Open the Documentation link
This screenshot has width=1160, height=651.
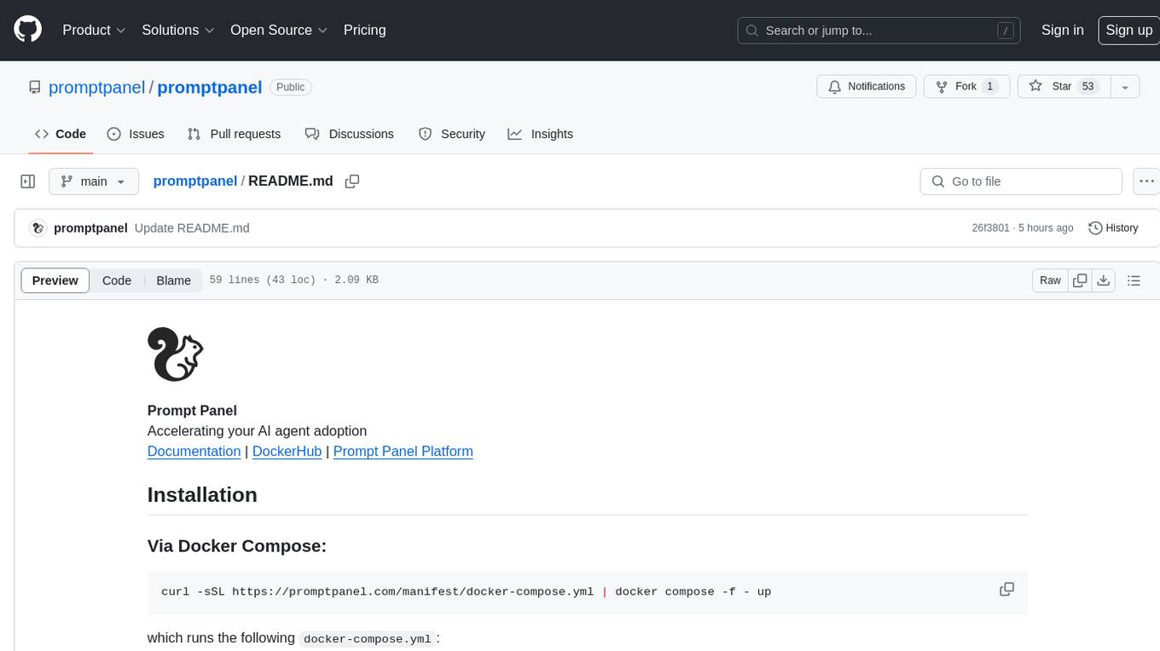tap(194, 452)
